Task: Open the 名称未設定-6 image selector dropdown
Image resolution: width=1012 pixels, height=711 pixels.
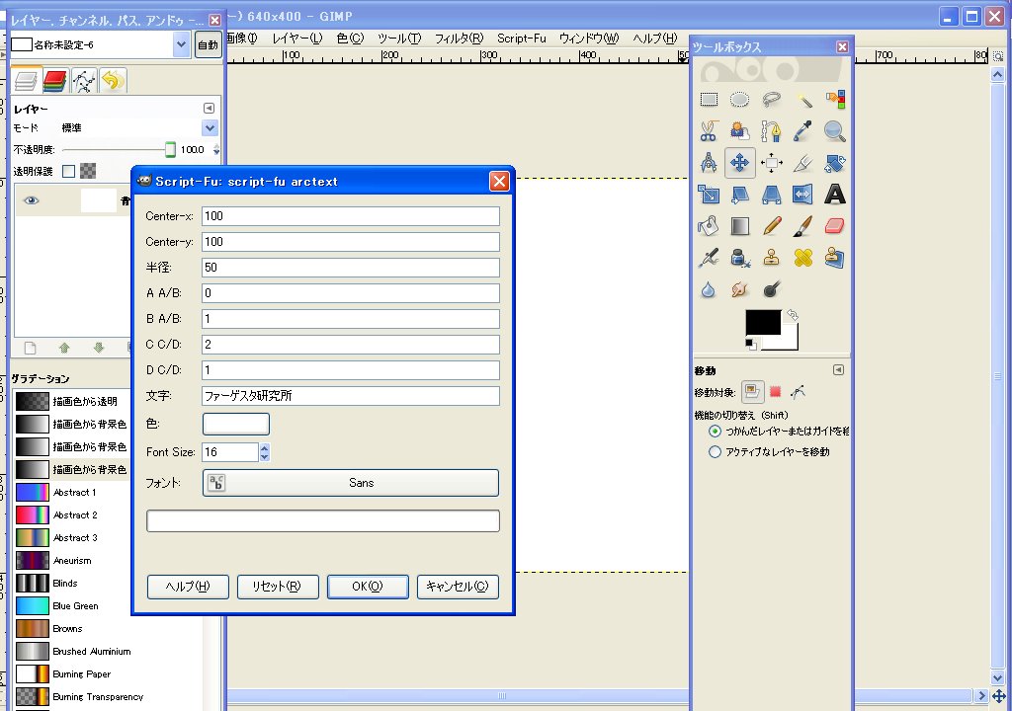Action: [181, 44]
